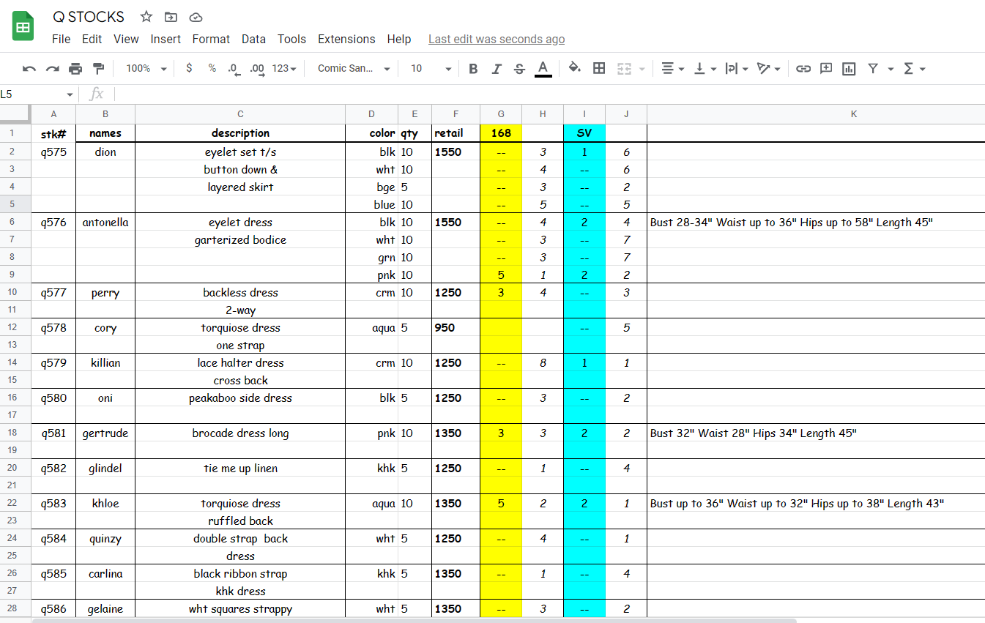
Task: Toggle strikethrough formatting
Action: [520, 69]
